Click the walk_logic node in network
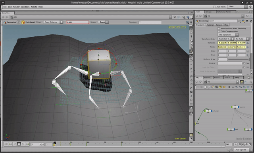This screenshot has width=254, height=153. [x=208, y=111]
